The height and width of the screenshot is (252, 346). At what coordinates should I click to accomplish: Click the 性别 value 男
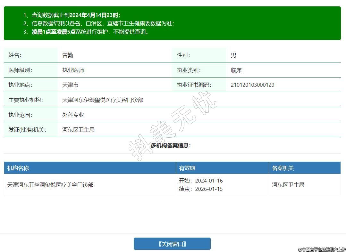[233, 55]
